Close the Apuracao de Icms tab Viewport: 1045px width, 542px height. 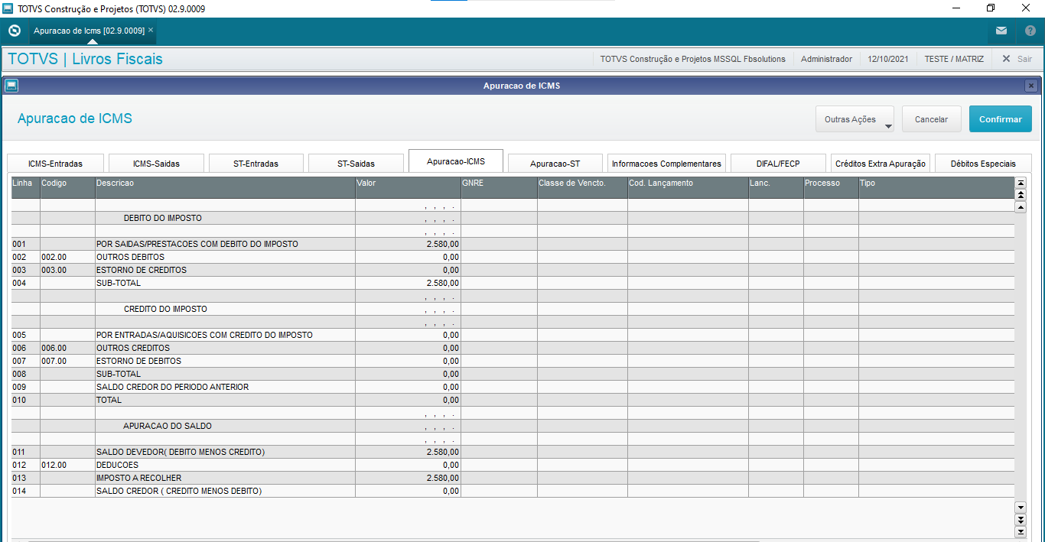click(151, 30)
